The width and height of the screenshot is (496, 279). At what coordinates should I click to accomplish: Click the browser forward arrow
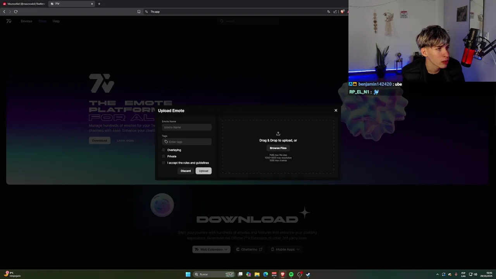(10, 12)
